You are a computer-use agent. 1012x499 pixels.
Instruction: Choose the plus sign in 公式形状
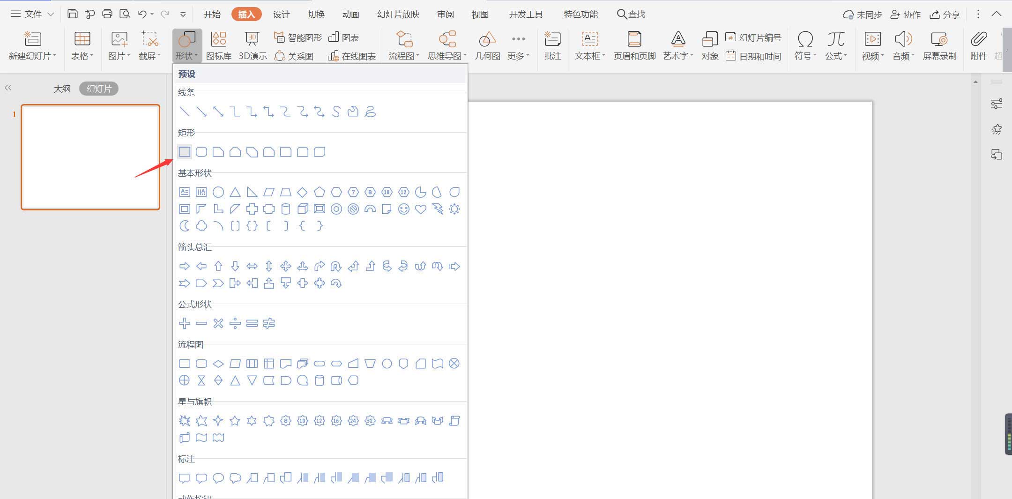(185, 323)
